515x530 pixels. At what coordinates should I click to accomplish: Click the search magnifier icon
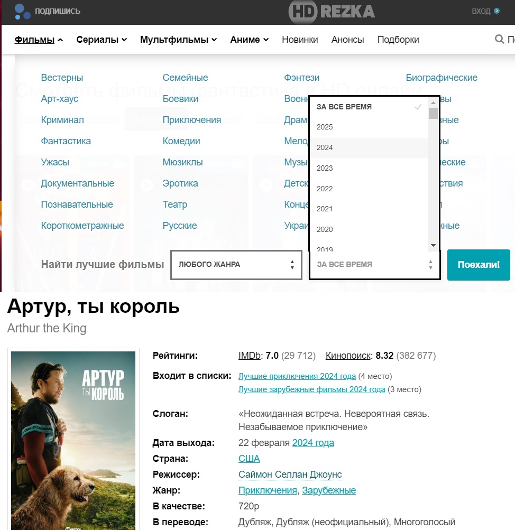pyautogui.click(x=499, y=39)
